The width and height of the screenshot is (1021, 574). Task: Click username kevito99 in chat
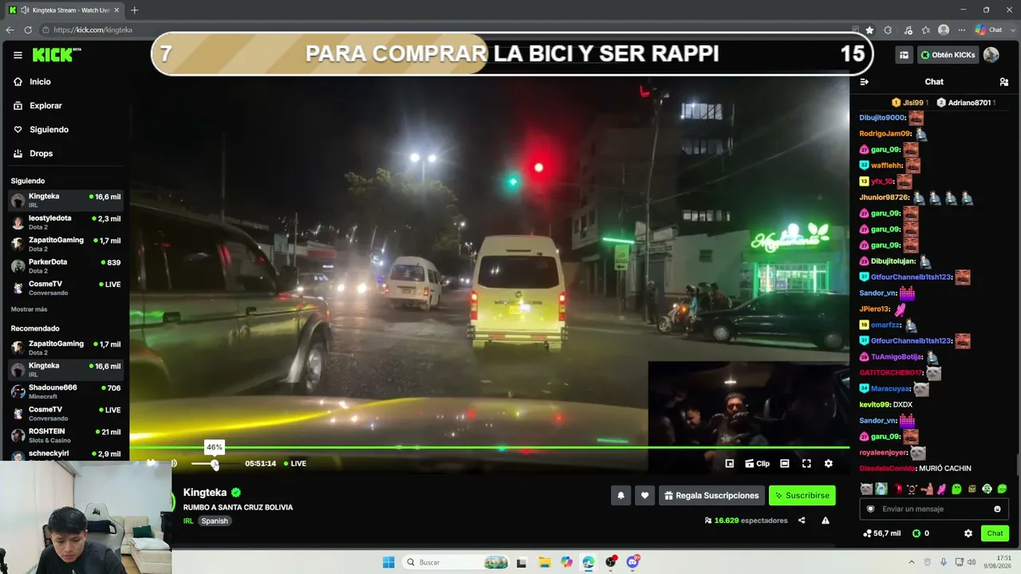coord(874,404)
